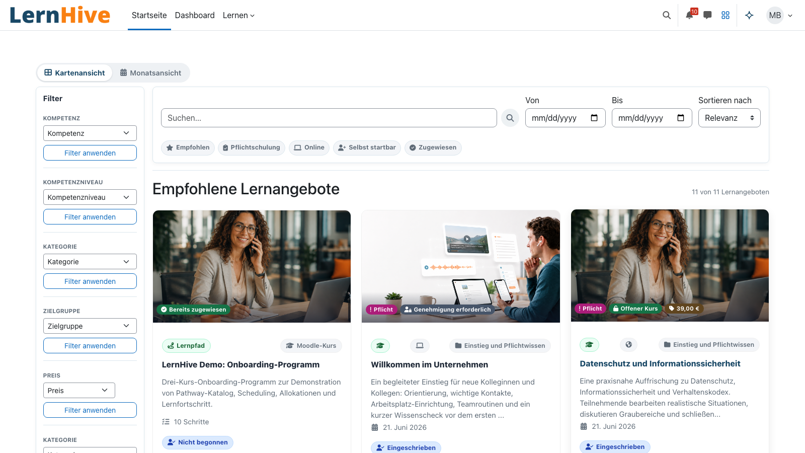This screenshot has width=805, height=453.
Task: Click the sparkle AI assistant icon
Action: click(x=749, y=15)
